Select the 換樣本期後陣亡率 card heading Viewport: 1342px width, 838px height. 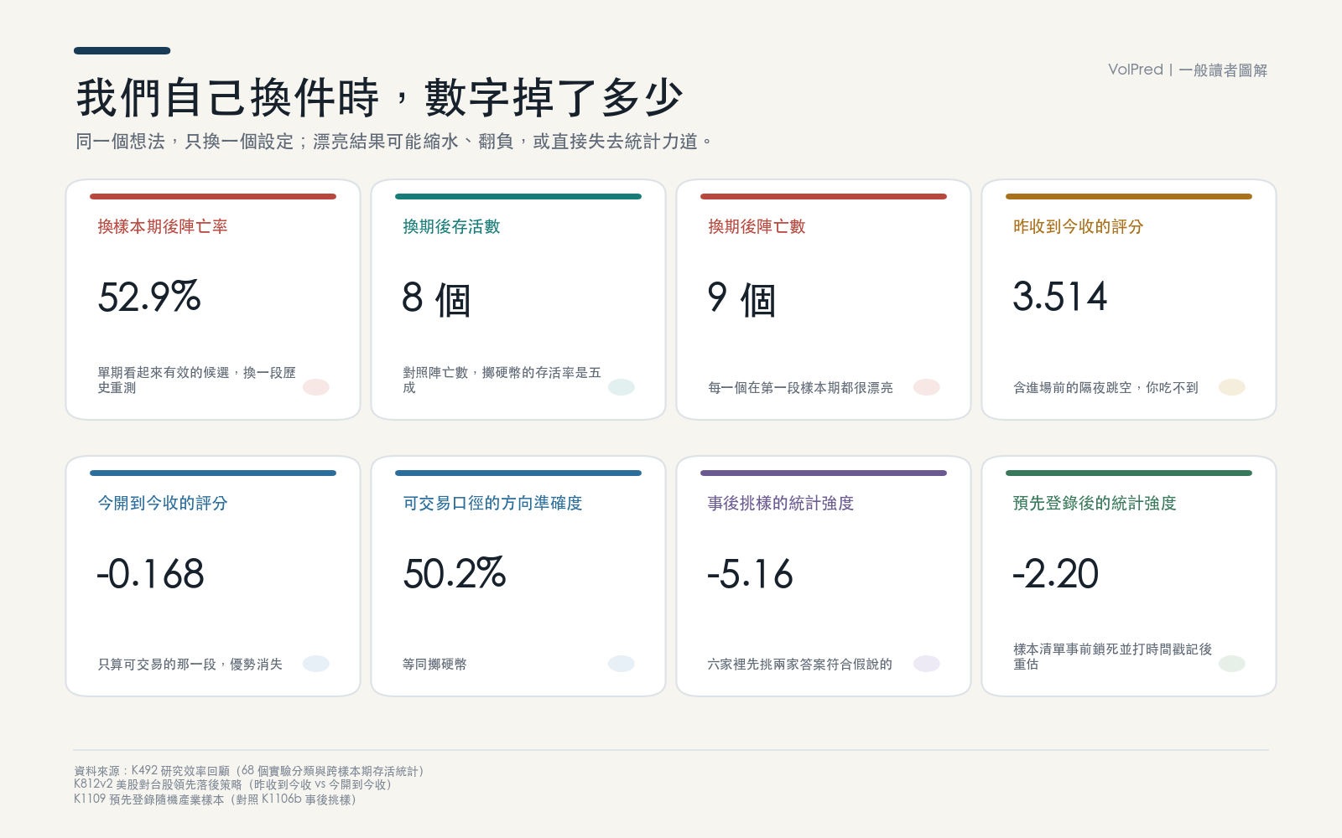pos(163,226)
